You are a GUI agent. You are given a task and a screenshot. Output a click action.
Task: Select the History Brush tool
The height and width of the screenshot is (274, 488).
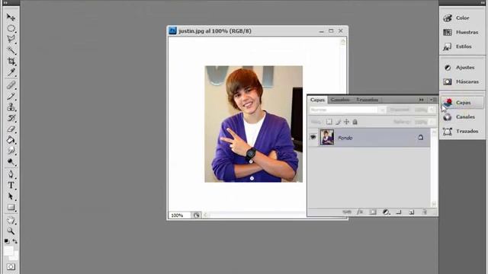pyautogui.click(x=11, y=118)
